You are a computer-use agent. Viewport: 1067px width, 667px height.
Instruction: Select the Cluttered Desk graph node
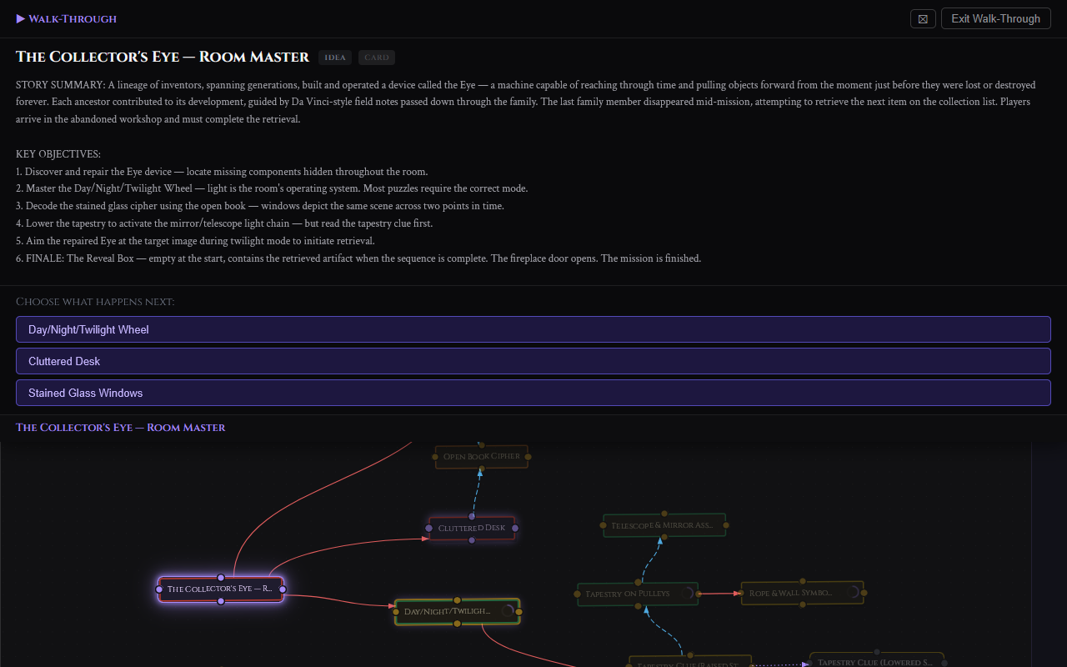[472, 528]
